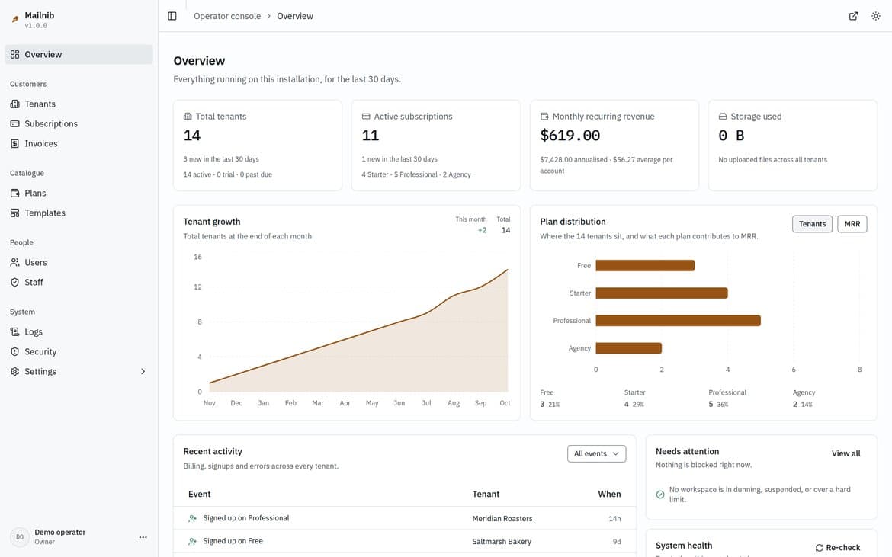Open external link icon in top bar
The image size is (892, 557).
(x=853, y=16)
